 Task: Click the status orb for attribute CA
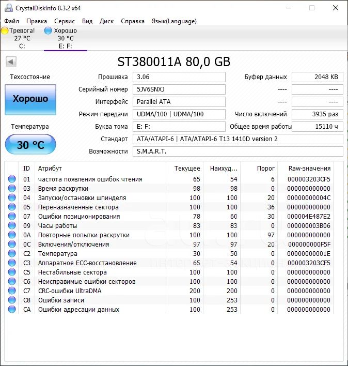coord(12,310)
